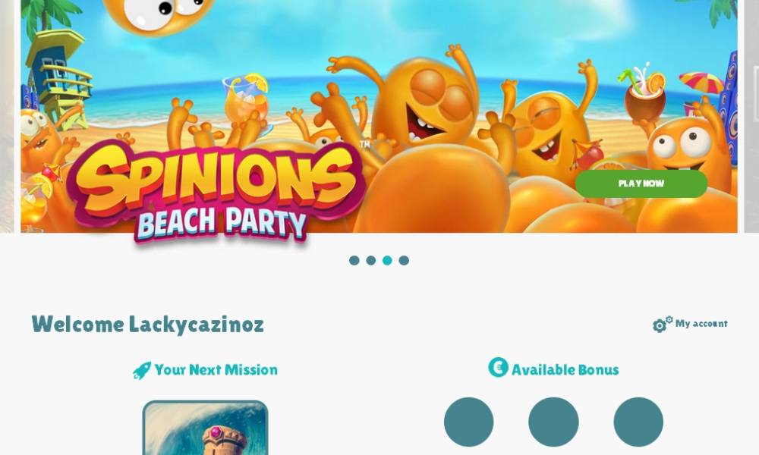Click the Welcome Lackycazinoz heading
This screenshot has height=455, width=759.
tap(148, 324)
